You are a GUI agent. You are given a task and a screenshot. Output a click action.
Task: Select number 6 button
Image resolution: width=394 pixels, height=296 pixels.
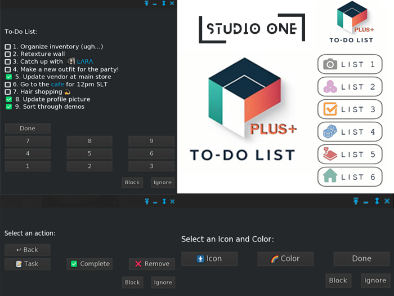tap(151, 153)
